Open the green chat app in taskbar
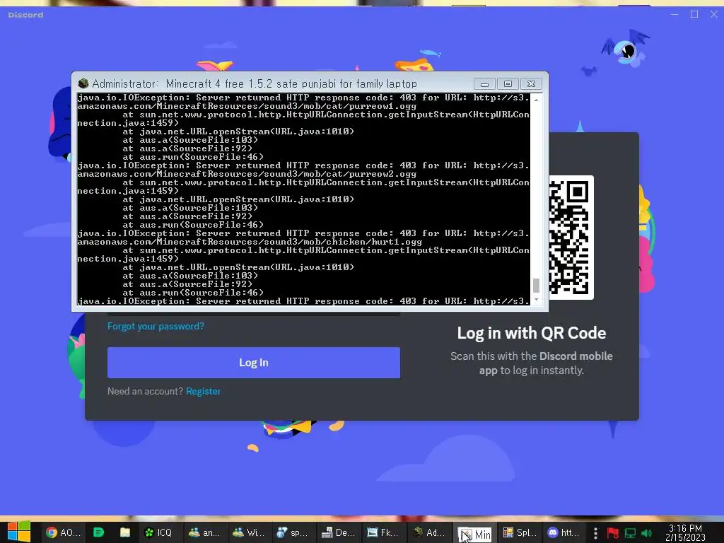 click(x=98, y=532)
